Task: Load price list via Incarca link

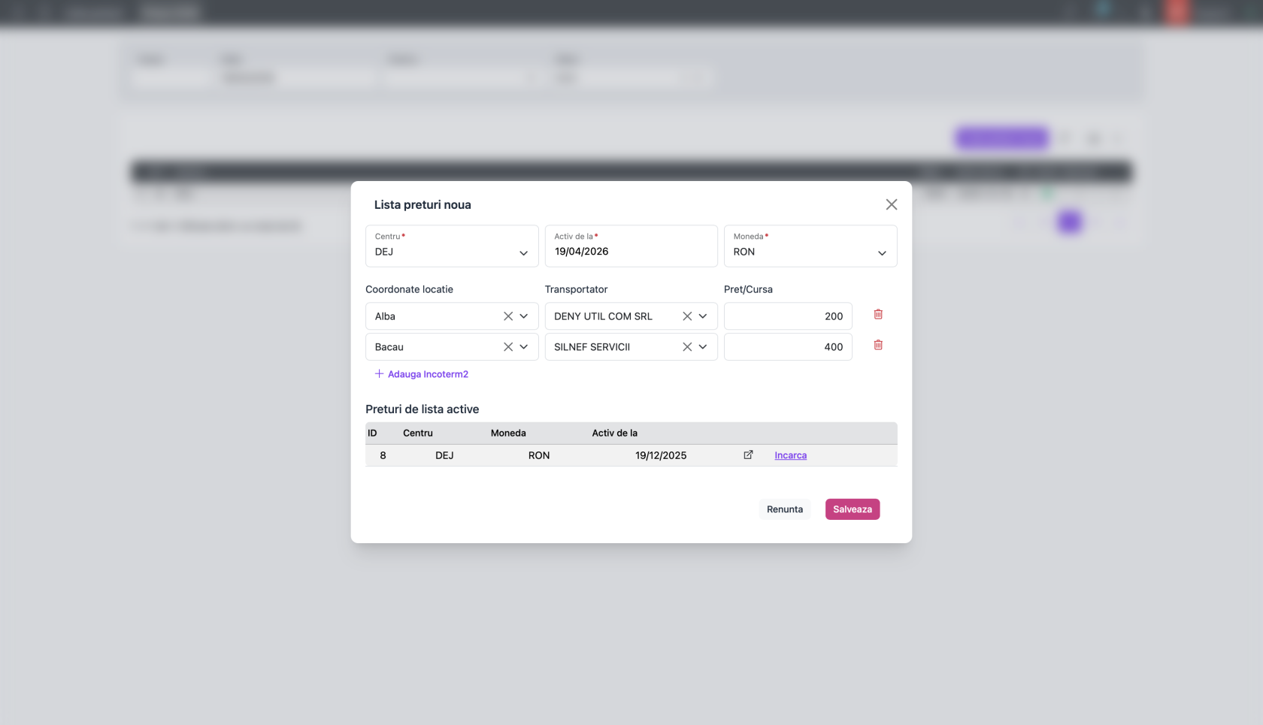Action: (x=791, y=455)
